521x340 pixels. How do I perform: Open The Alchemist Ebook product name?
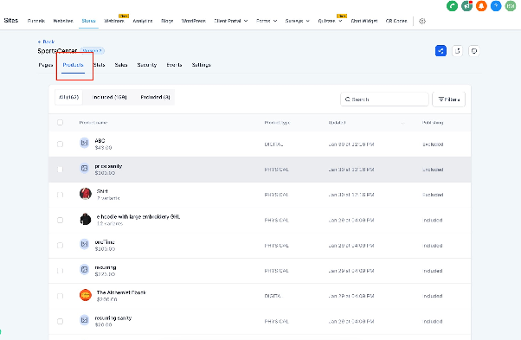[x=121, y=292]
